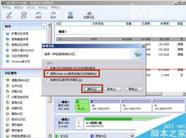Click the 130.00GB unused value cell
Screen dimensions: 186x138
164,44
